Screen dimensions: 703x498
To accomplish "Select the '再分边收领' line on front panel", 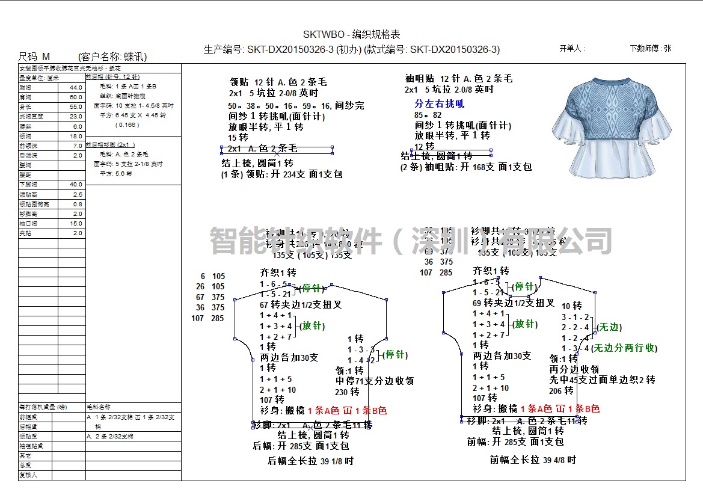I will point(574,369).
